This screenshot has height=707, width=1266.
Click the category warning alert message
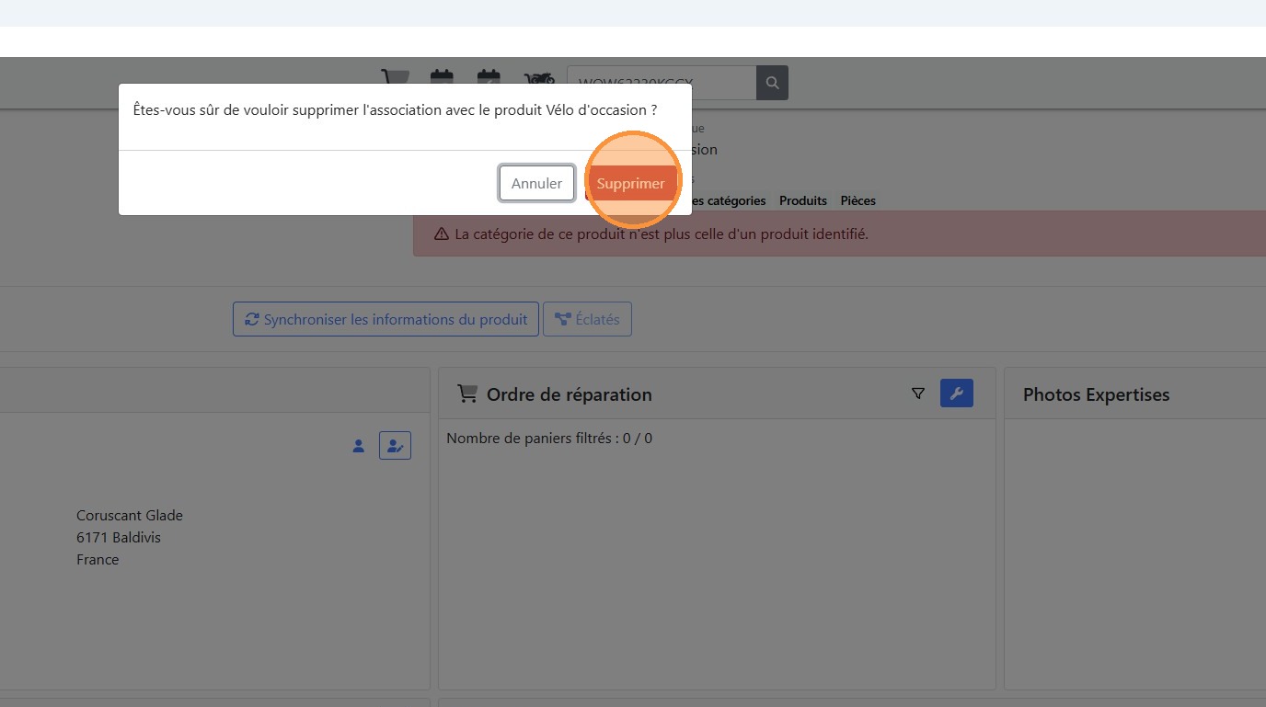click(x=839, y=234)
